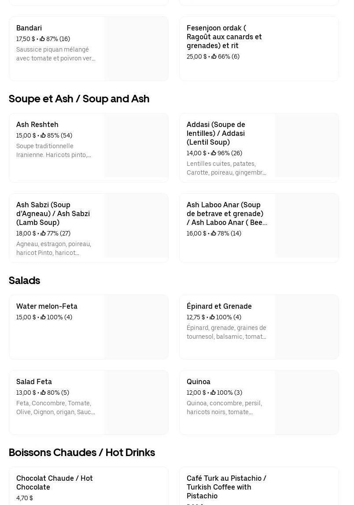Click the Water melon-Feta thumbs-up icon
354x505 pixels.
click(43, 317)
